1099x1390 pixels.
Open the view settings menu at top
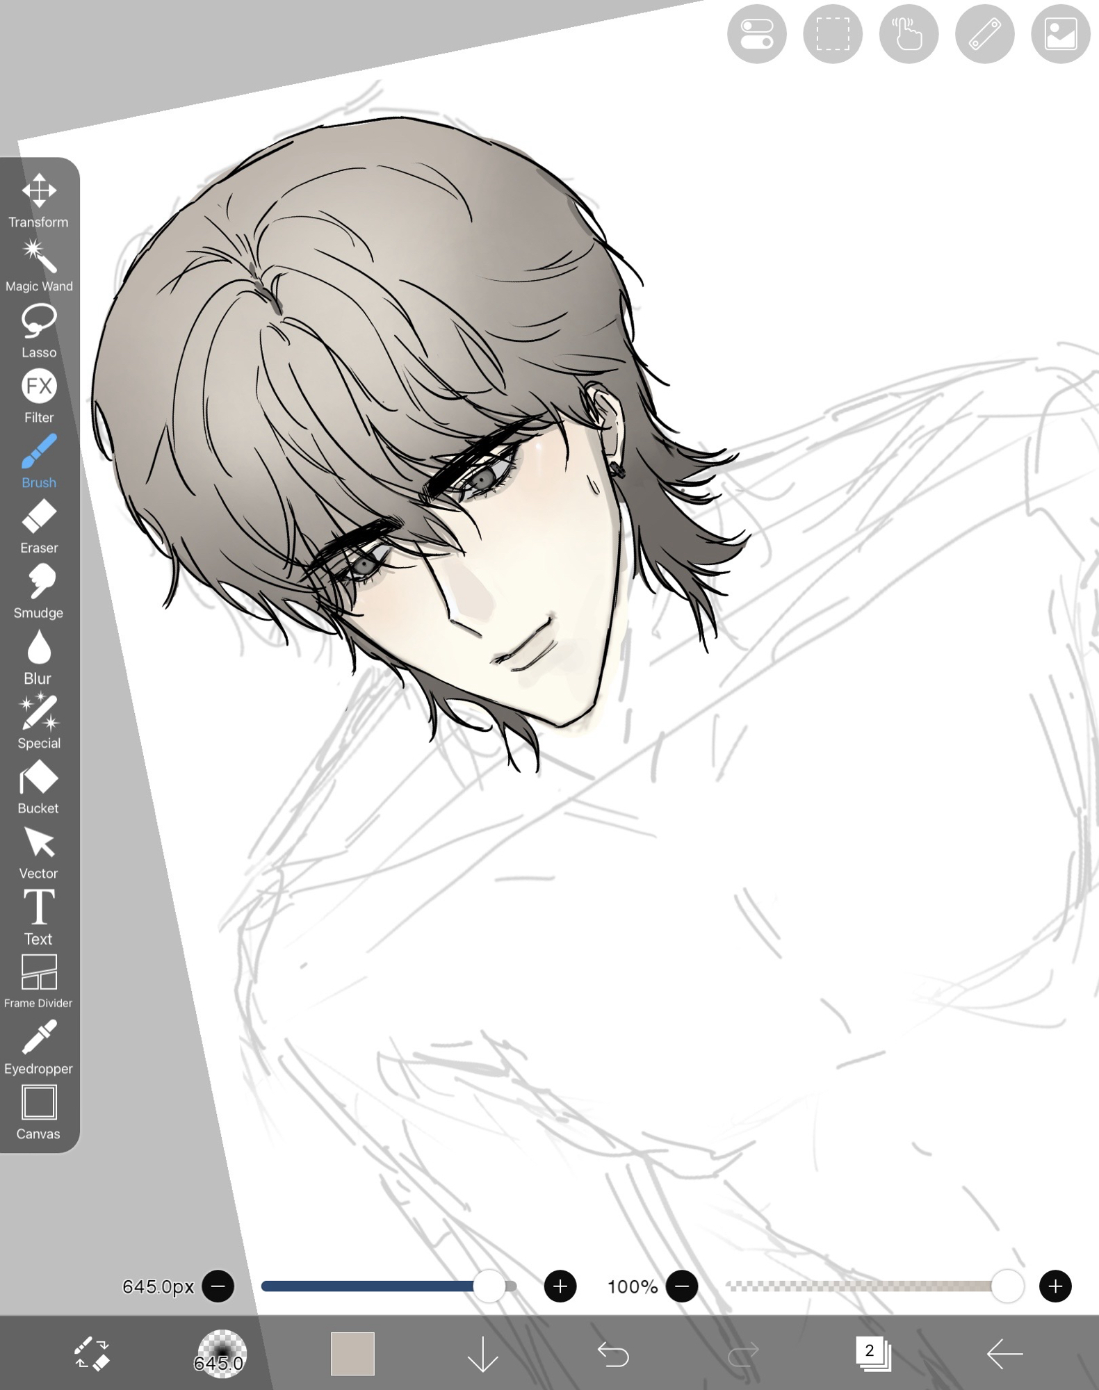click(756, 34)
